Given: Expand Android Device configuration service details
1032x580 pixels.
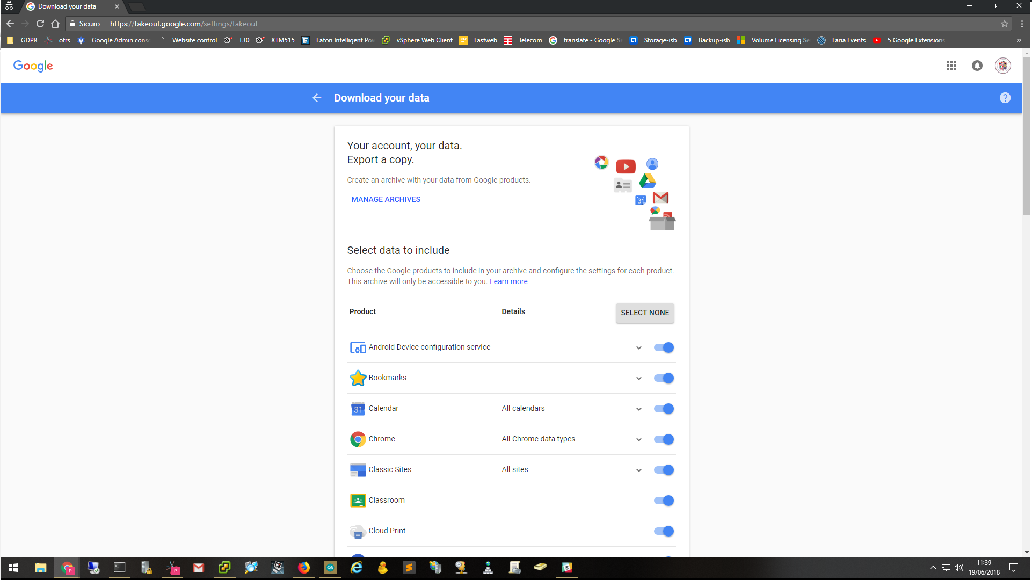Looking at the screenshot, I should (639, 347).
